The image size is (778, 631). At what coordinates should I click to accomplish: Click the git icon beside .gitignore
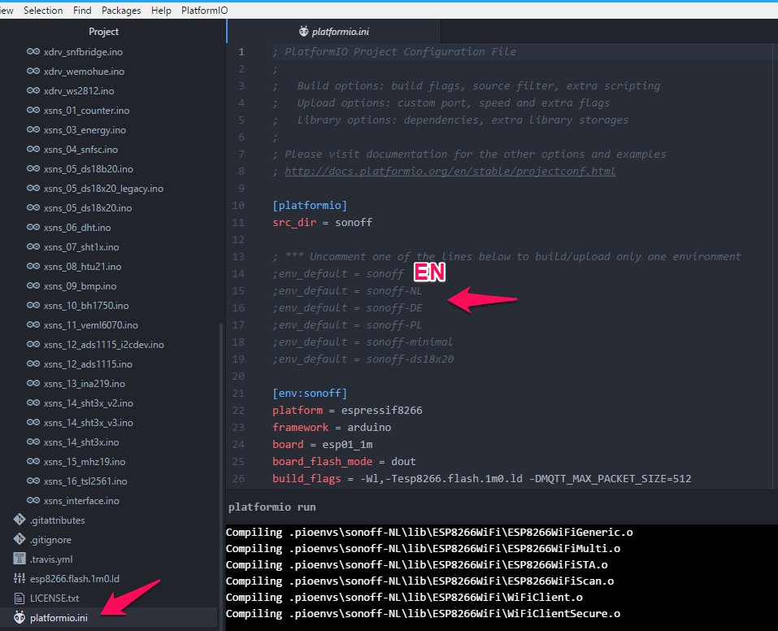click(x=20, y=539)
